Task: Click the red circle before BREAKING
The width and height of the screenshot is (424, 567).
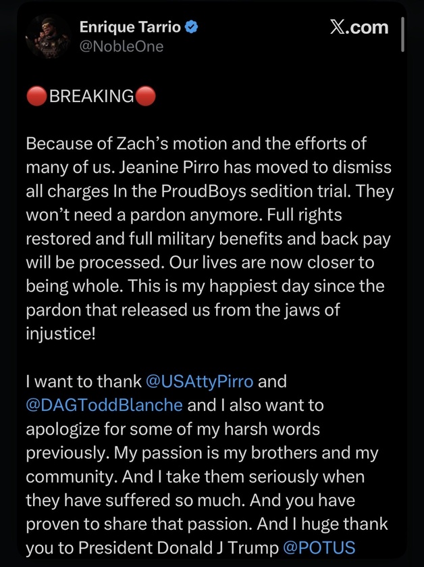Action: 36,96
